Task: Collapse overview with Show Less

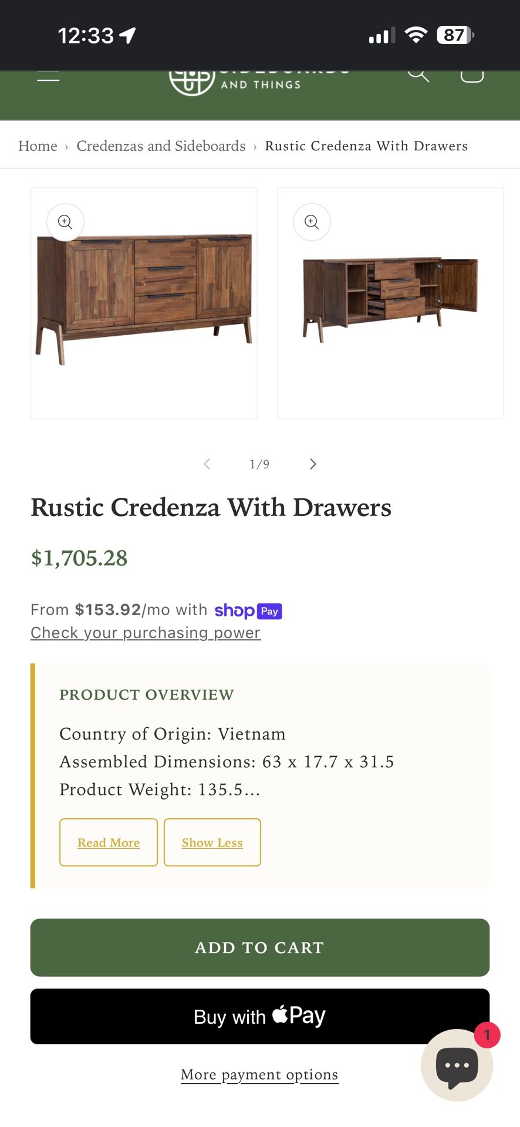Action: coord(212,842)
